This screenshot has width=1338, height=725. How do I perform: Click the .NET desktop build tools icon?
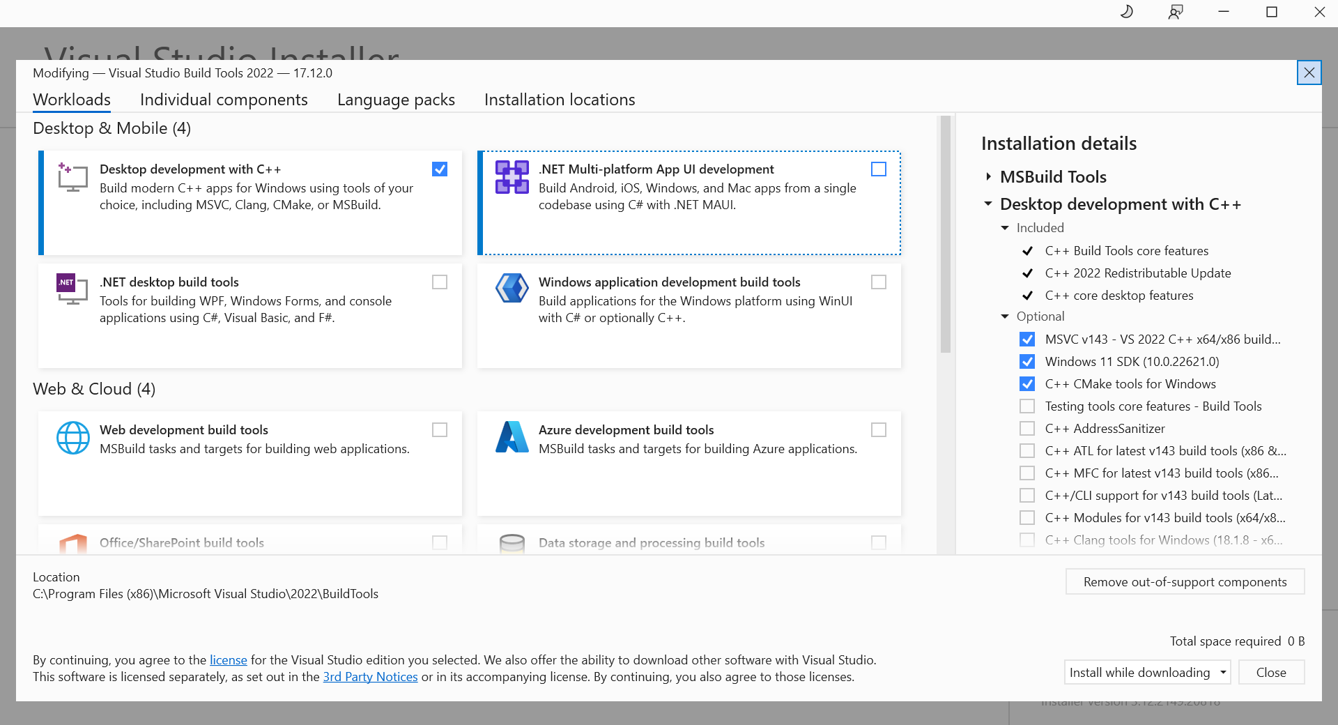point(72,289)
